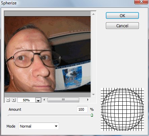Click the preview scroll up arrow
The image size is (149, 136).
[93, 14]
